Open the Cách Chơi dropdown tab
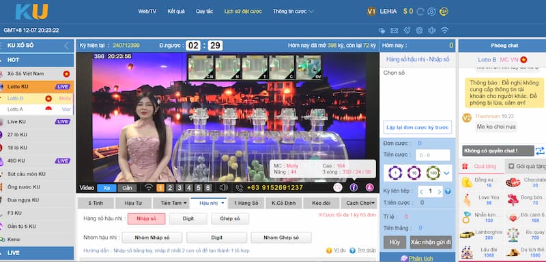 coord(360,203)
